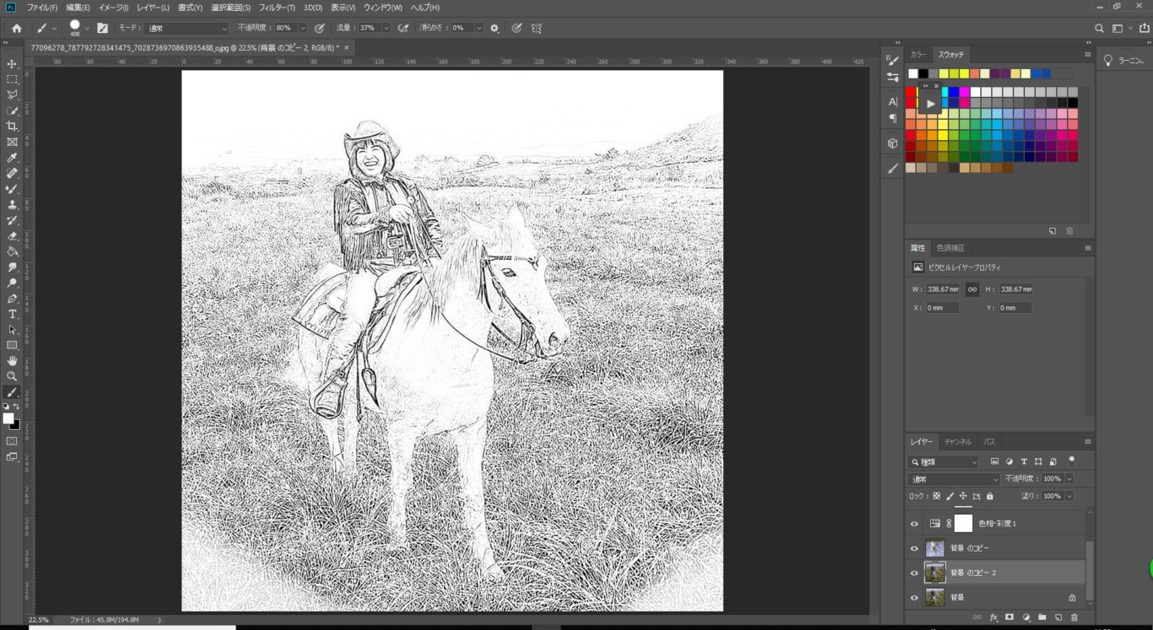Delete the selected layer with trash button

point(1075,617)
